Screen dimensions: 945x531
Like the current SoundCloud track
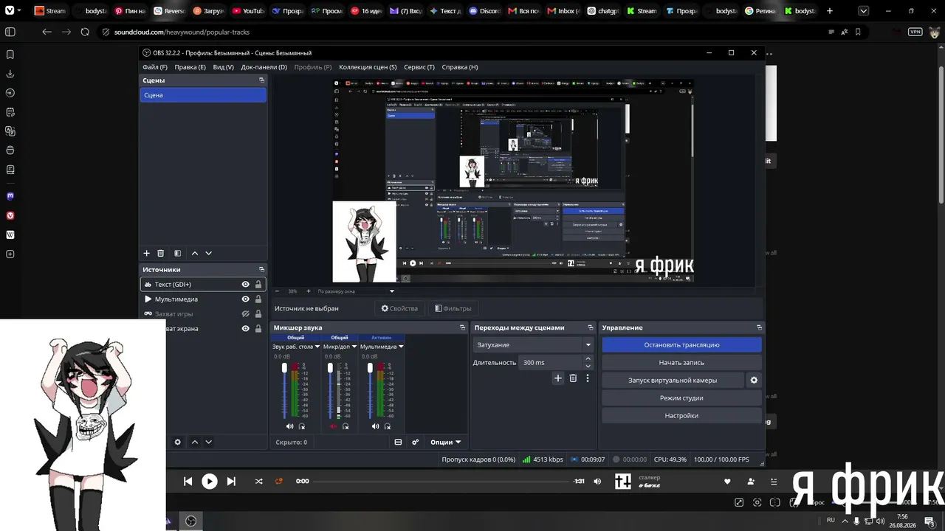[727, 482]
